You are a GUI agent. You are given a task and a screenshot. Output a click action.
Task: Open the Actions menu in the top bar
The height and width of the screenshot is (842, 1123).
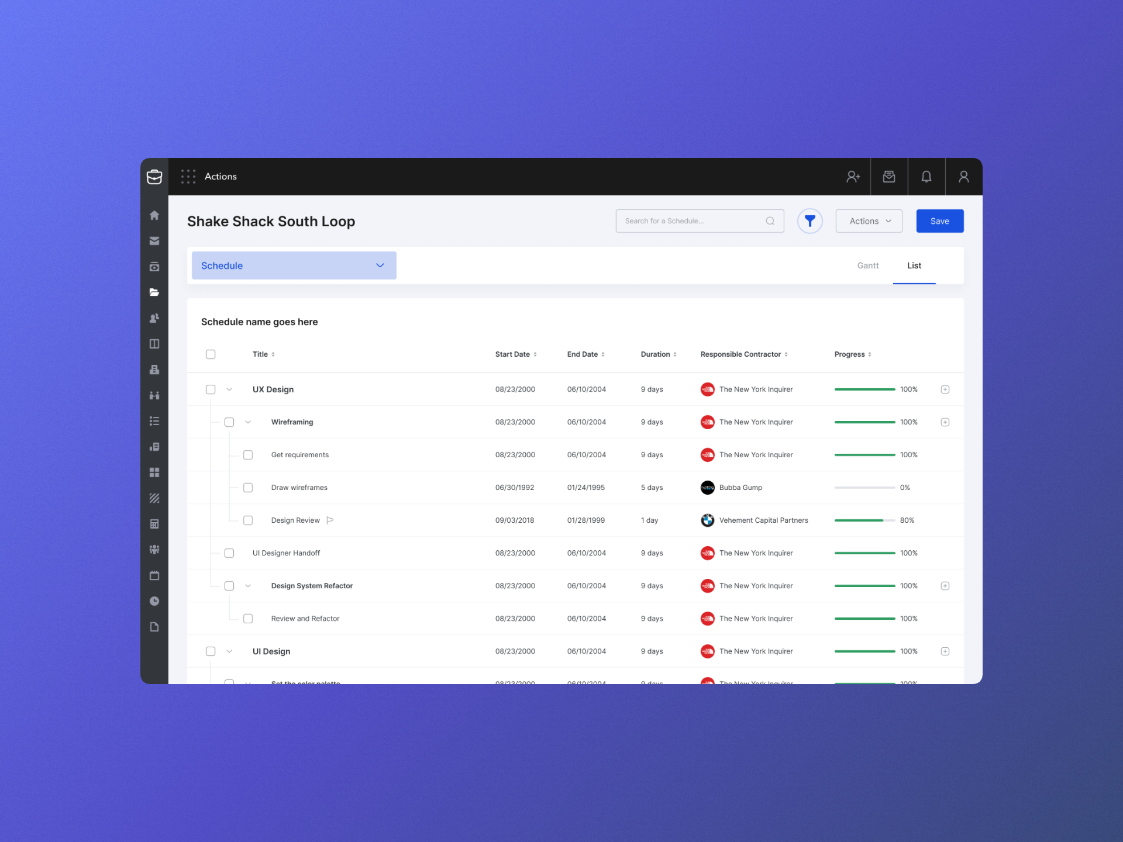click(221, 176)
